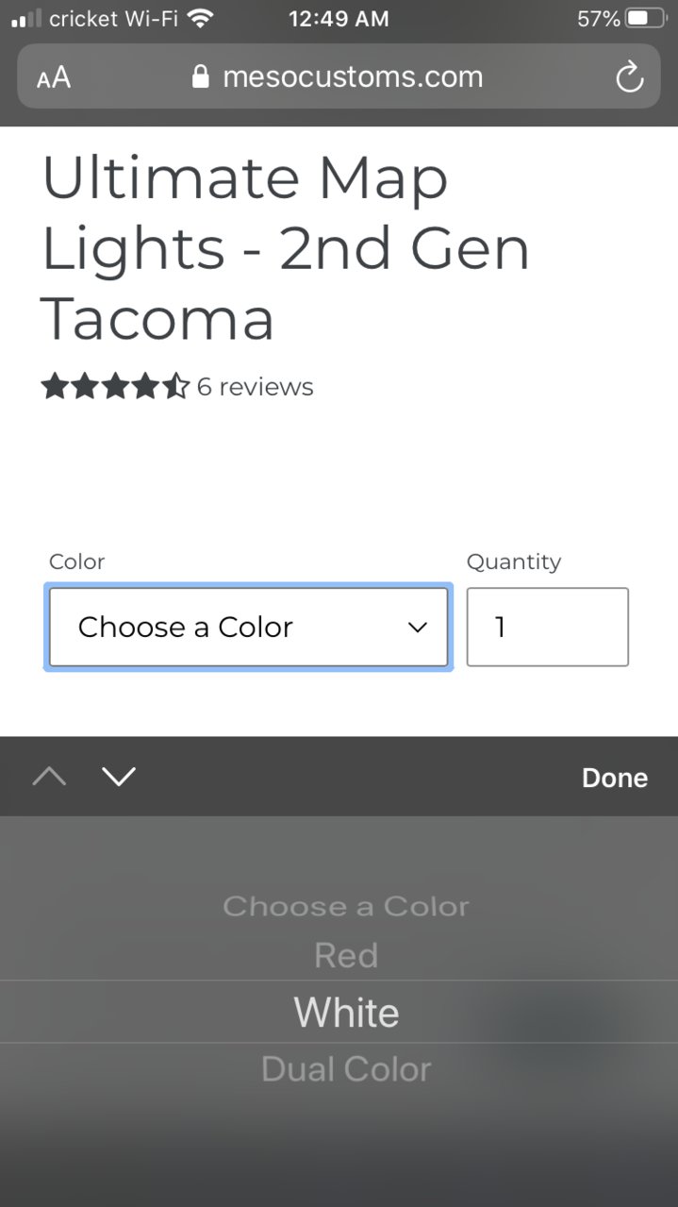Viewport: 678px width, 1207px height.
Task: Select Dual Color in the picker
Action: click(x=346, y=1069)
